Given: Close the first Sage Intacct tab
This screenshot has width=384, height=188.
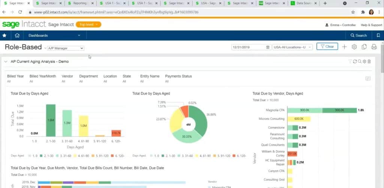Looking at the screenshot, I should (x=28, y=3).
